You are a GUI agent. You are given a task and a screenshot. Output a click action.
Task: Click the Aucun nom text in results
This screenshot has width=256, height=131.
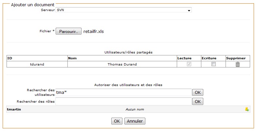coord(135,109)
